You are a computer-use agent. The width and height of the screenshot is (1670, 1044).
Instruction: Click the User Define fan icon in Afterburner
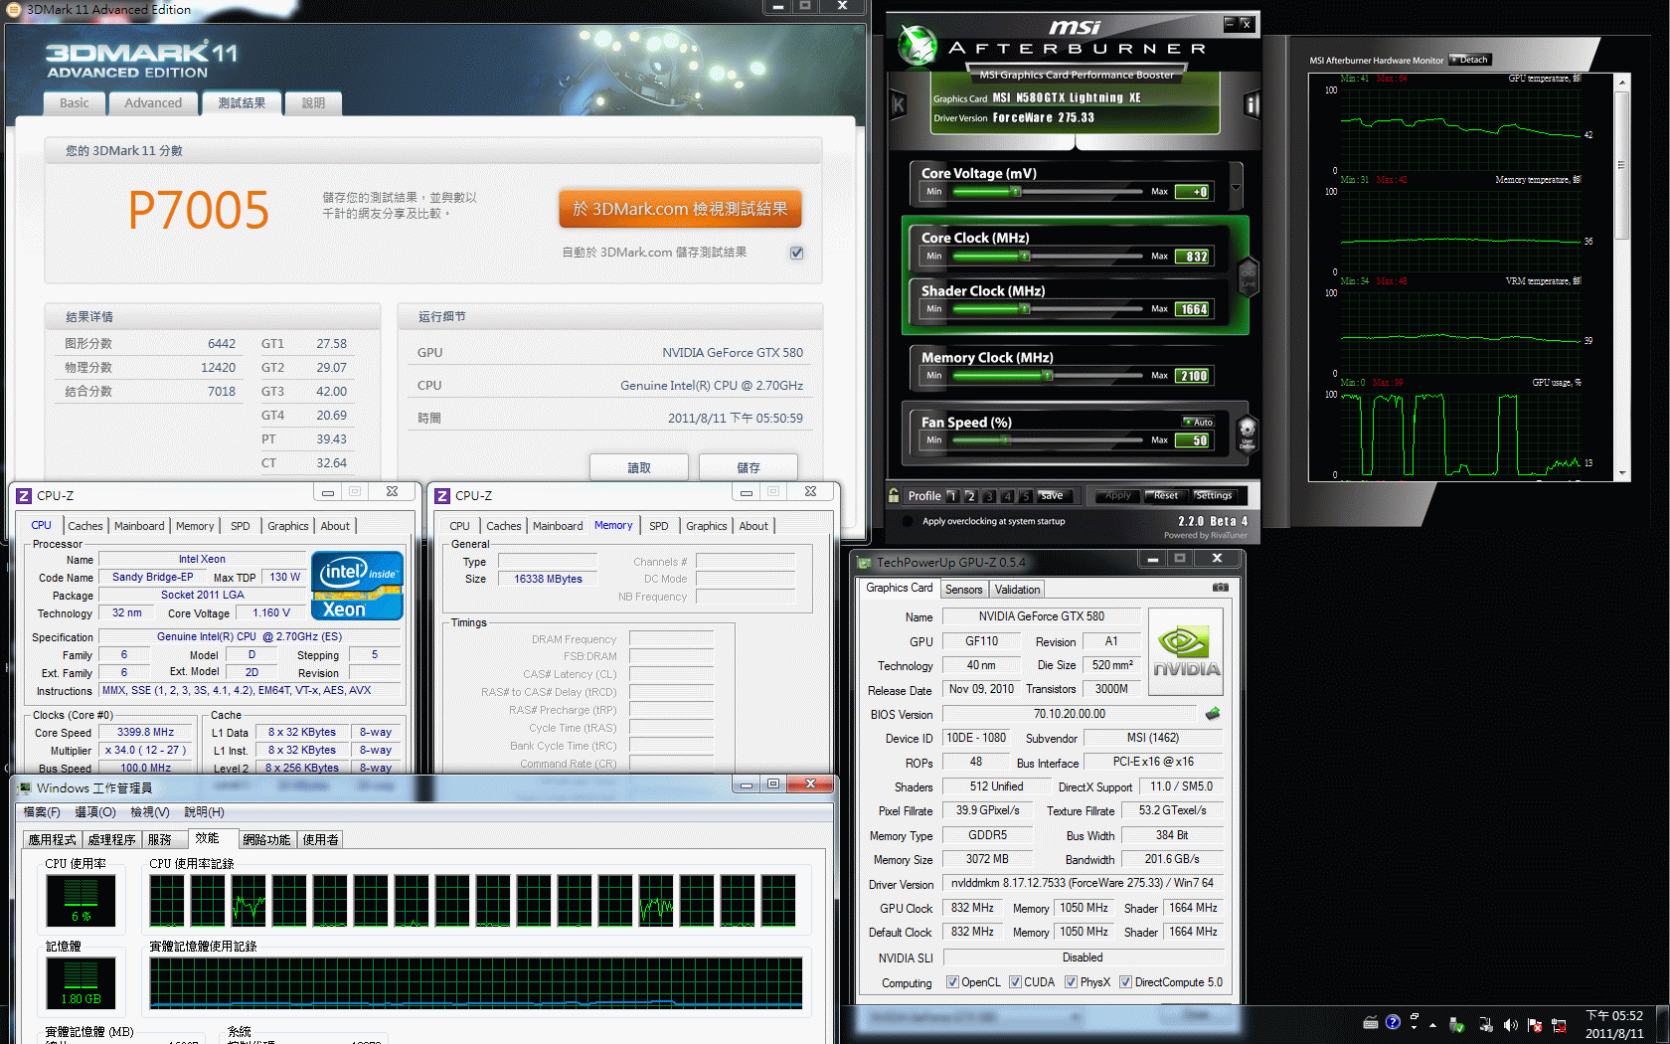1247,435
